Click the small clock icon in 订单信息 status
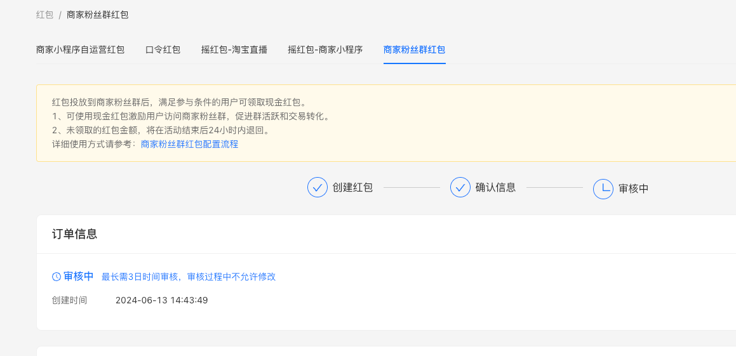Screen dimensions: 736x356 (x=57, y=277)
